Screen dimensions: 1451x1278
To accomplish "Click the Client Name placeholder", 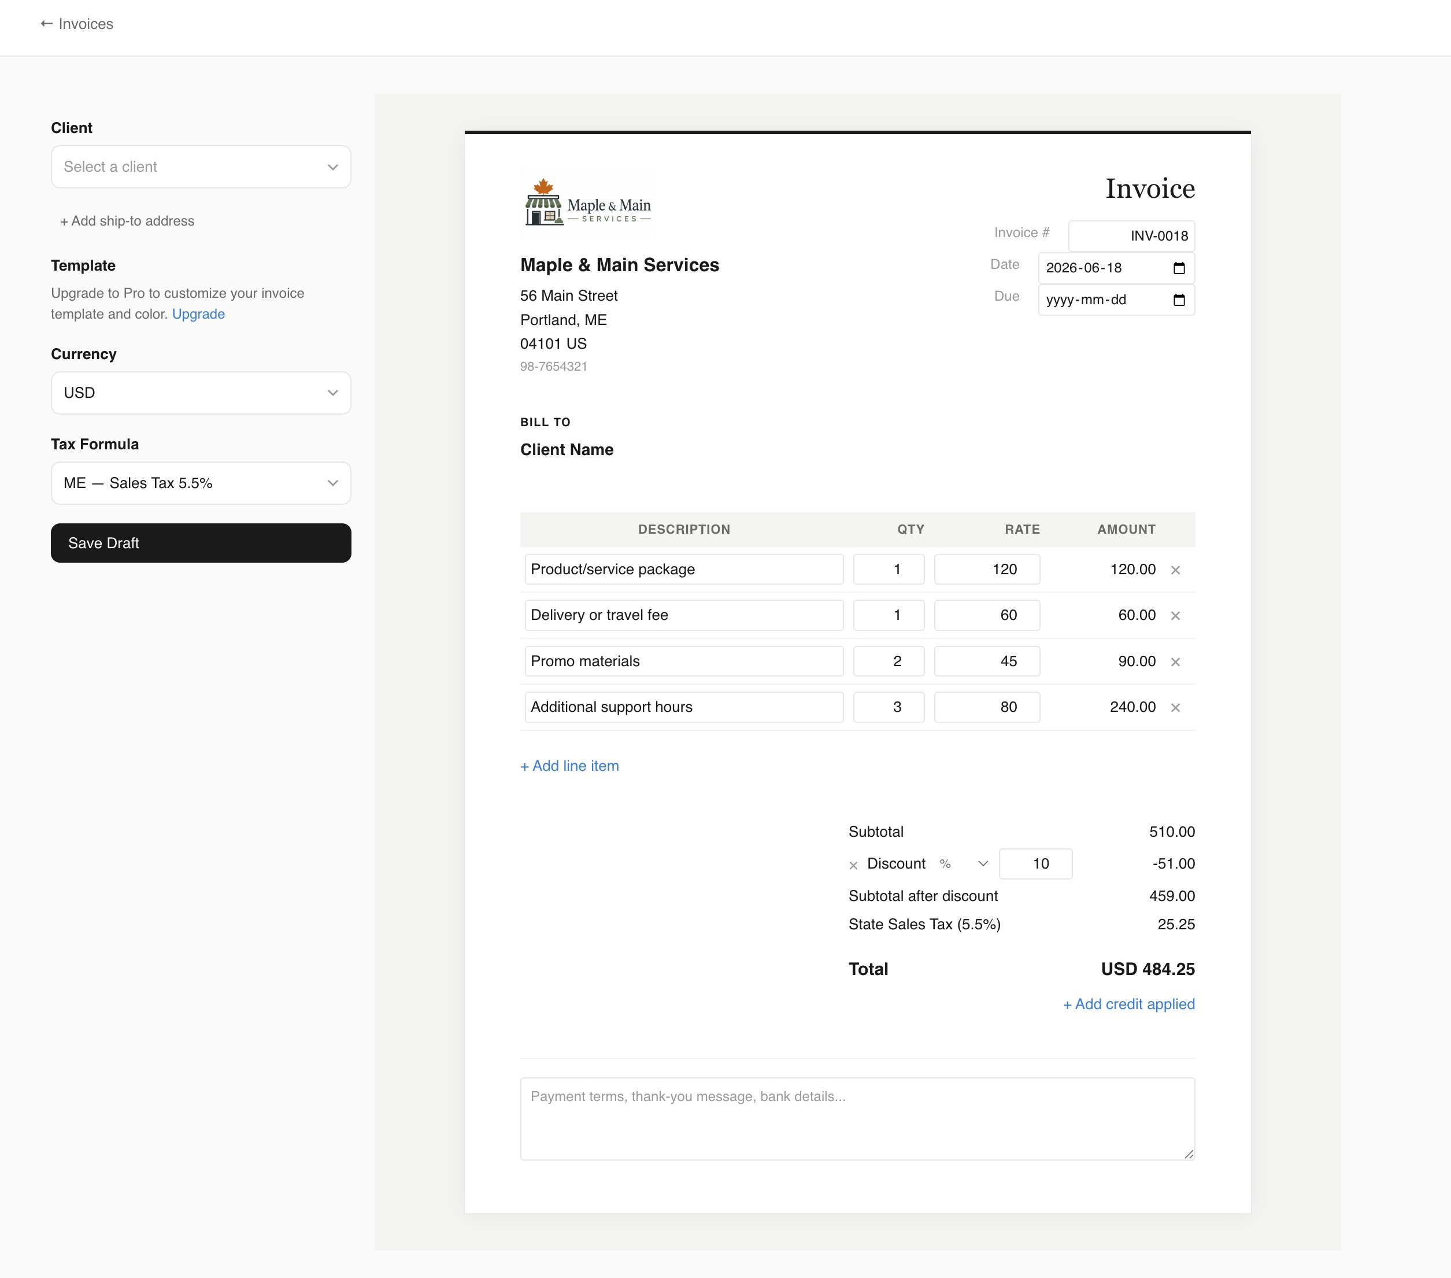I will coord(567,449).
